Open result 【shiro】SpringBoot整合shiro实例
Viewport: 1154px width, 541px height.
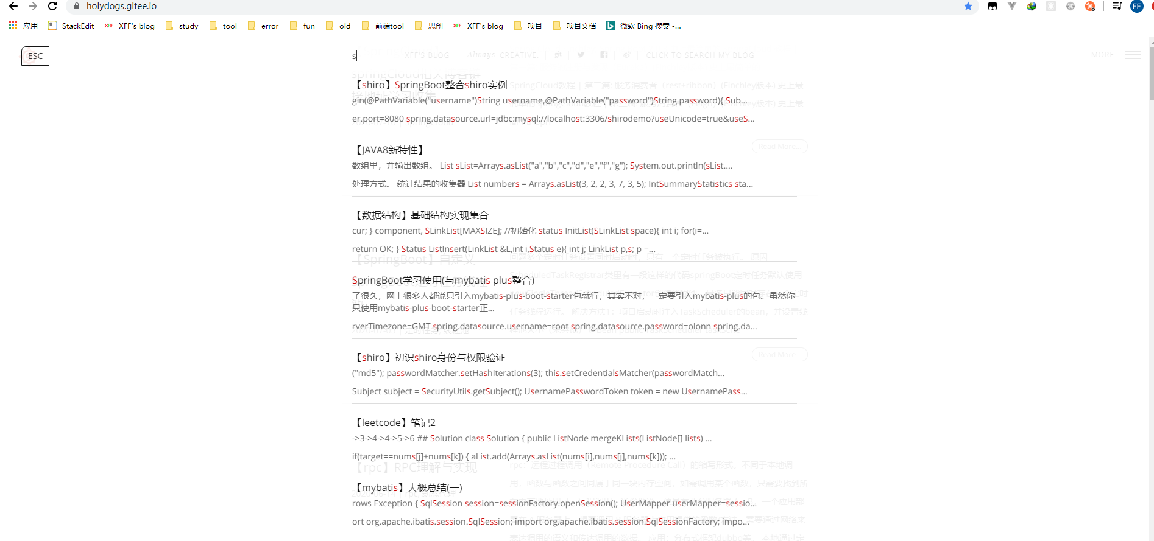pos(430,85)
